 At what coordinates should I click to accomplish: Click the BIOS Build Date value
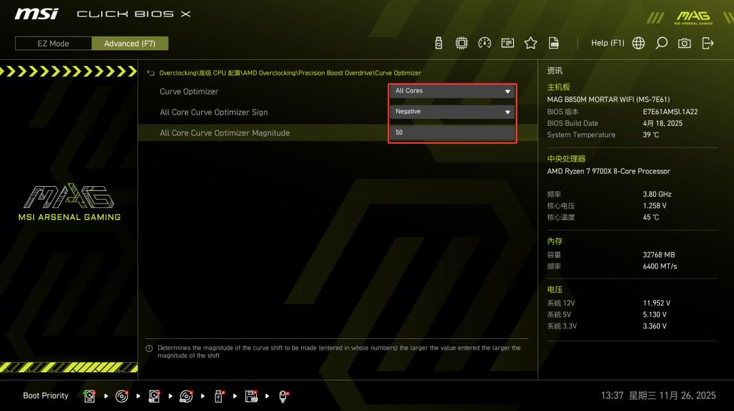[x=663, y=124]
